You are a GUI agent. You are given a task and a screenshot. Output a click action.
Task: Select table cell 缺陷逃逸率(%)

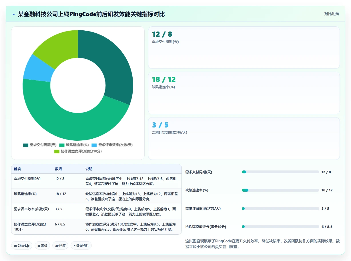[32, 196]
